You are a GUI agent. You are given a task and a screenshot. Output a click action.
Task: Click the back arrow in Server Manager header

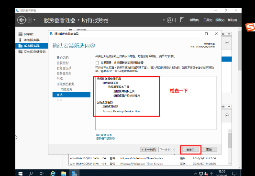click(x=22, y=20)
